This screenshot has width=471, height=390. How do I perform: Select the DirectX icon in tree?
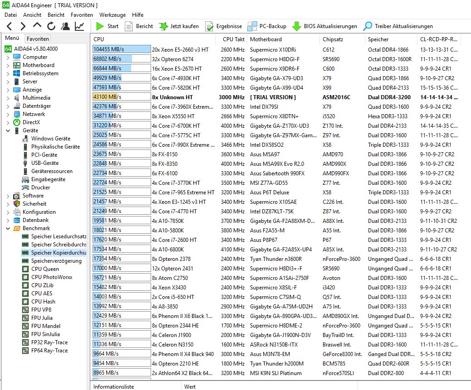(x=17, y=122)
